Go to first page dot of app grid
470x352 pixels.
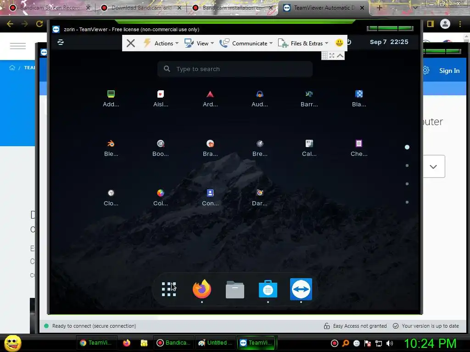(x=407, y=147)
